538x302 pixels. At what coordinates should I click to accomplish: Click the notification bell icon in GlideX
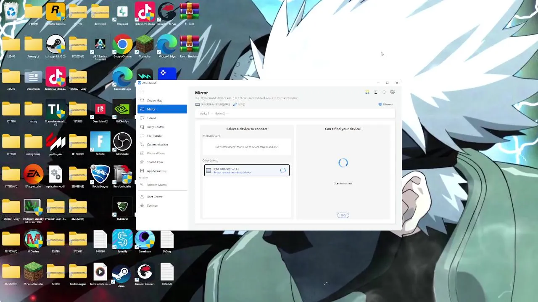pyautogui.click(x=384, y=92)
